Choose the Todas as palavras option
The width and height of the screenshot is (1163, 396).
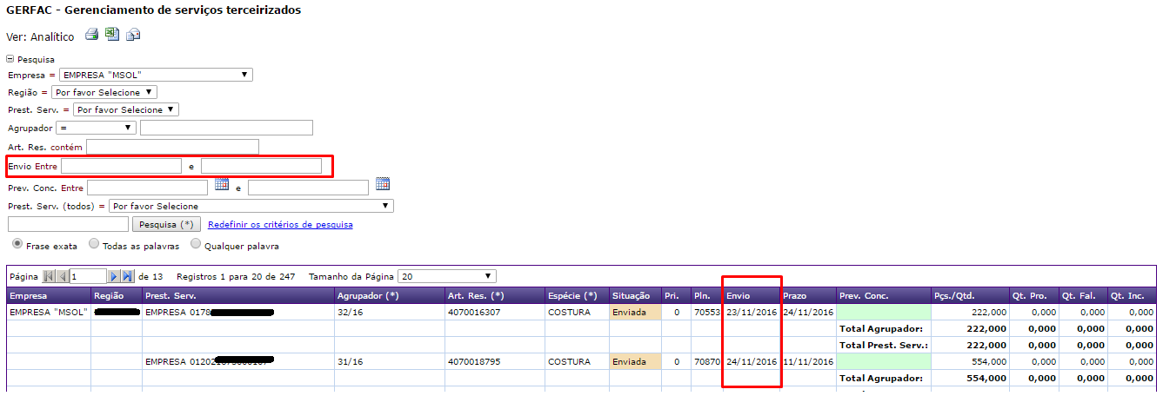point(95,245)
